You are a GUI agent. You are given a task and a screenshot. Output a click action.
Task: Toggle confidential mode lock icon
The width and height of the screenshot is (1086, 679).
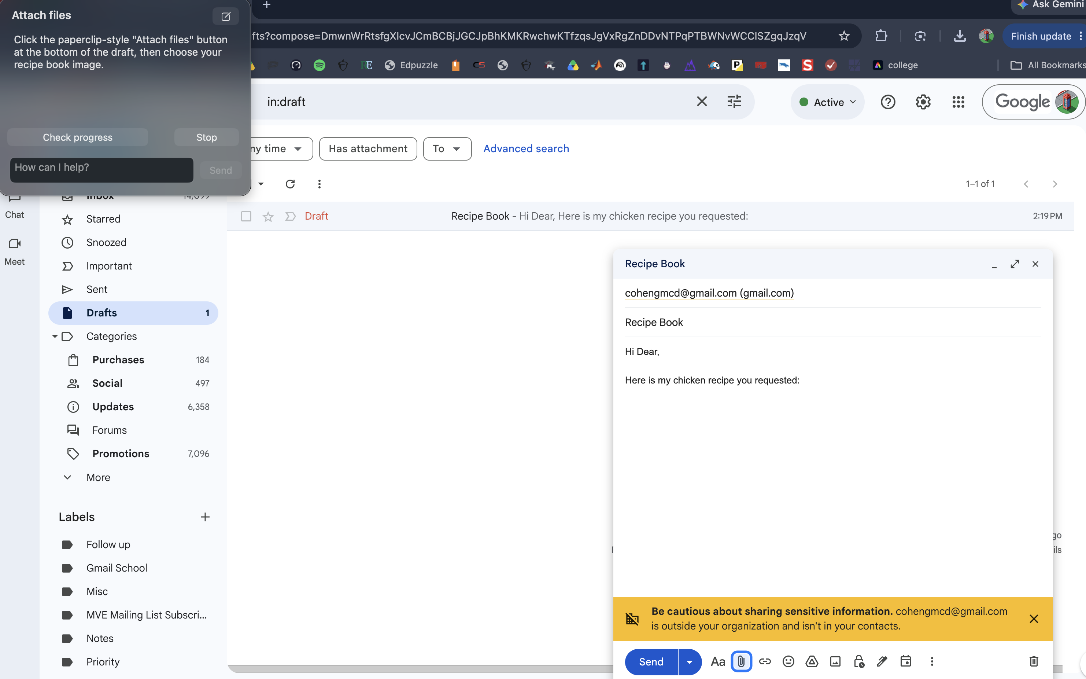pyautogui.click(x=859, y=661)
